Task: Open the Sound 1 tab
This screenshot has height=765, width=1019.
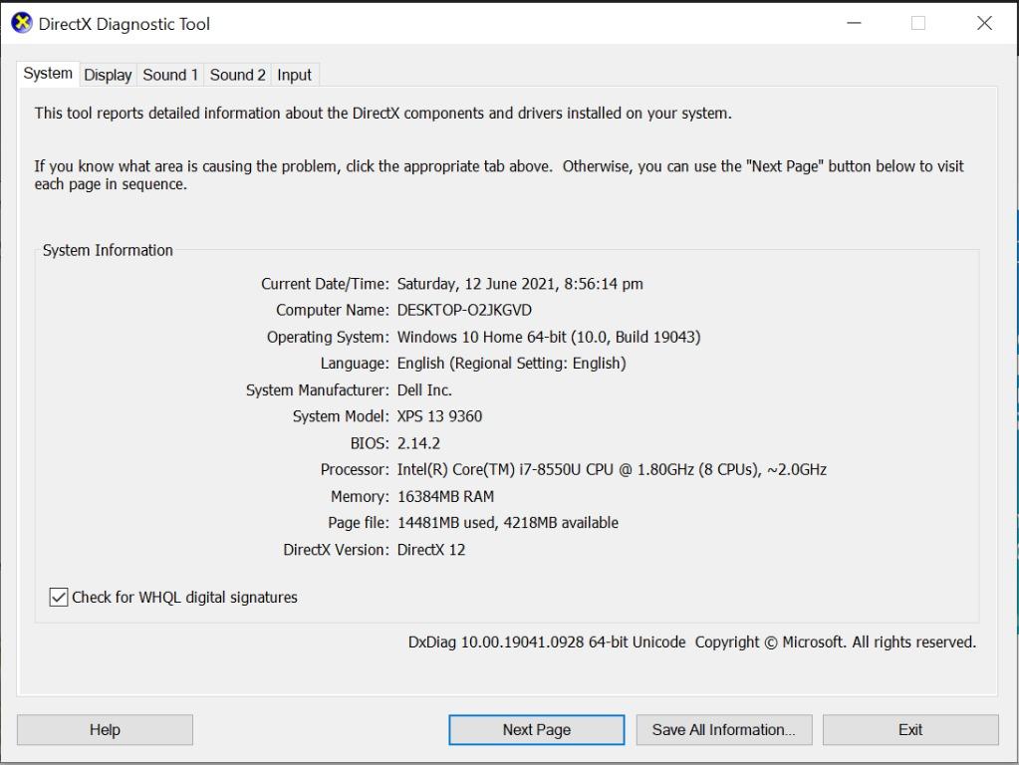Action: [169, 74]
